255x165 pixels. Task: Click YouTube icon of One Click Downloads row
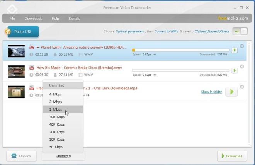(x=32, y=88)
